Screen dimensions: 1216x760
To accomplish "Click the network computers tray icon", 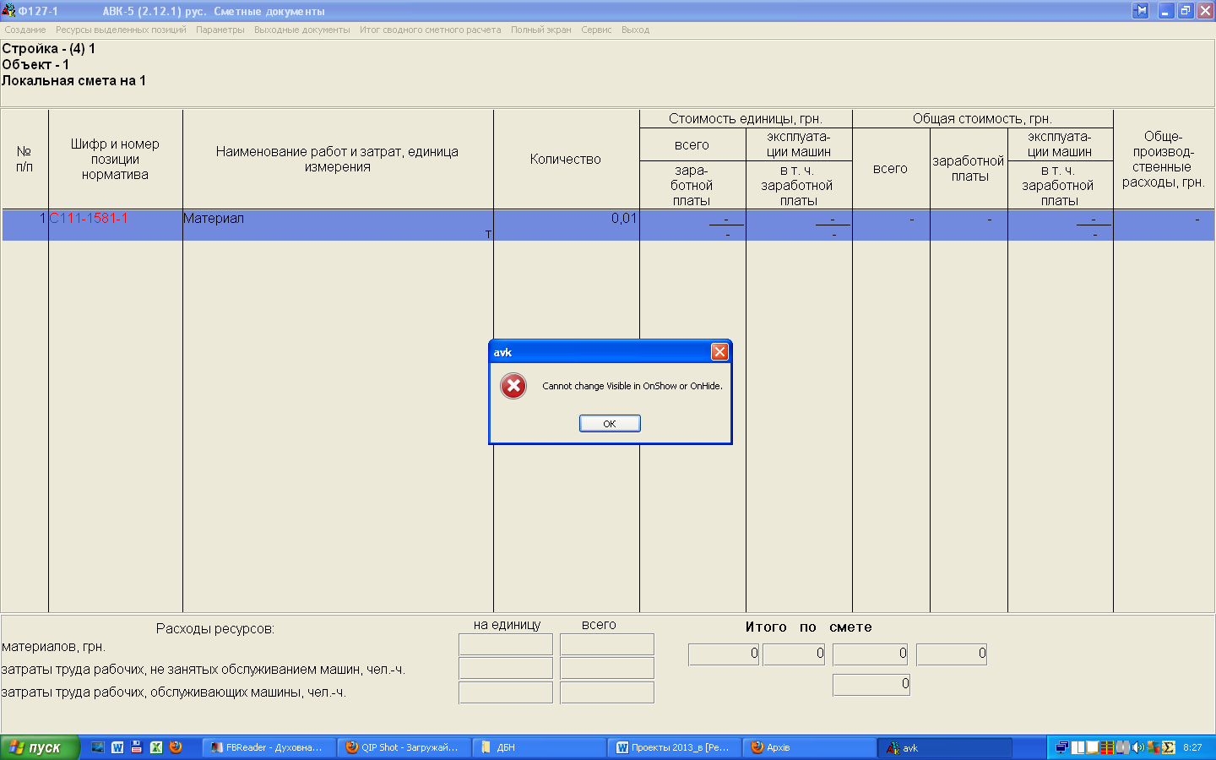I will click(1062, 747).
